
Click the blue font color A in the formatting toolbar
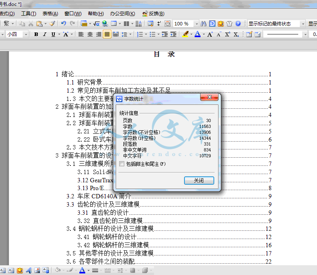coord(197,34)
